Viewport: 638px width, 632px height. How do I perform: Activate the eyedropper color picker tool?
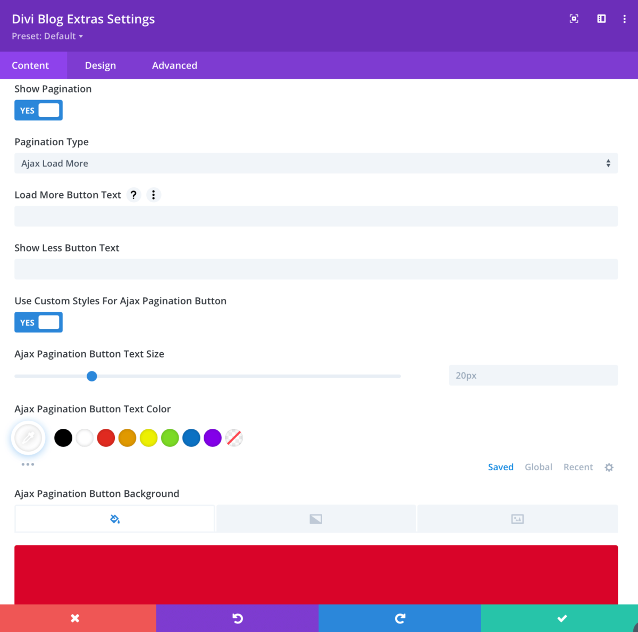[x=28, y=438]
